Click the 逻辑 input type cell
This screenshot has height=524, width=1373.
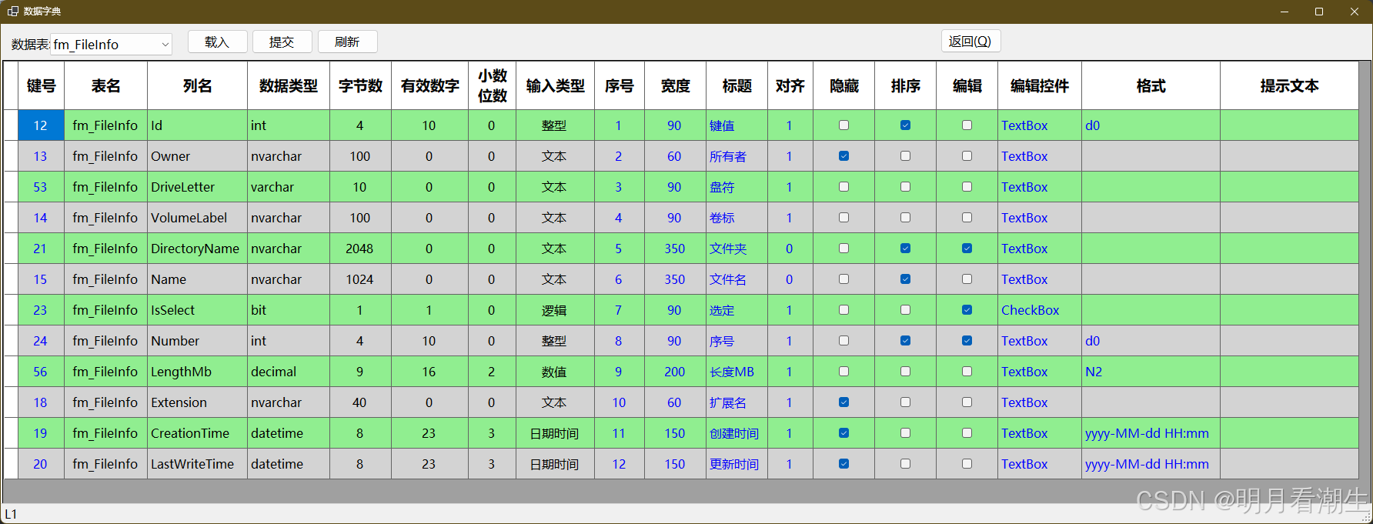tap(555, 310)
